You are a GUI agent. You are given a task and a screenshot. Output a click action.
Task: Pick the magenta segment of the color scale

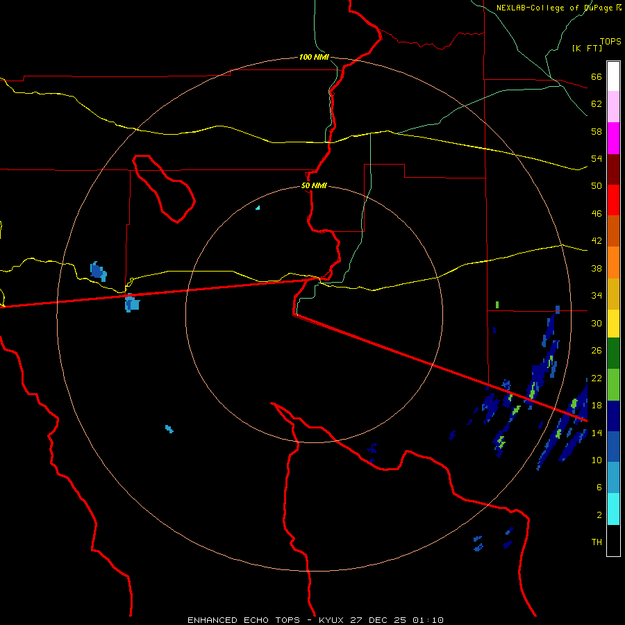(x=613, y=138)
